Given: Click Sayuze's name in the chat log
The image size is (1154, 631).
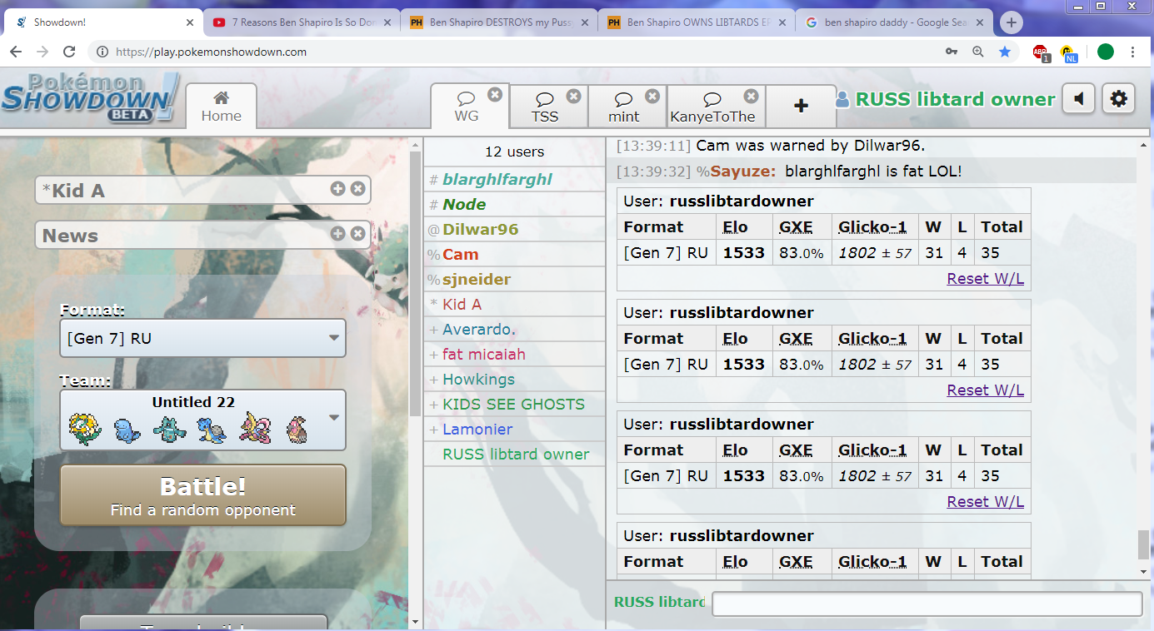Looking at the screenshot, I should coord(743,171).
